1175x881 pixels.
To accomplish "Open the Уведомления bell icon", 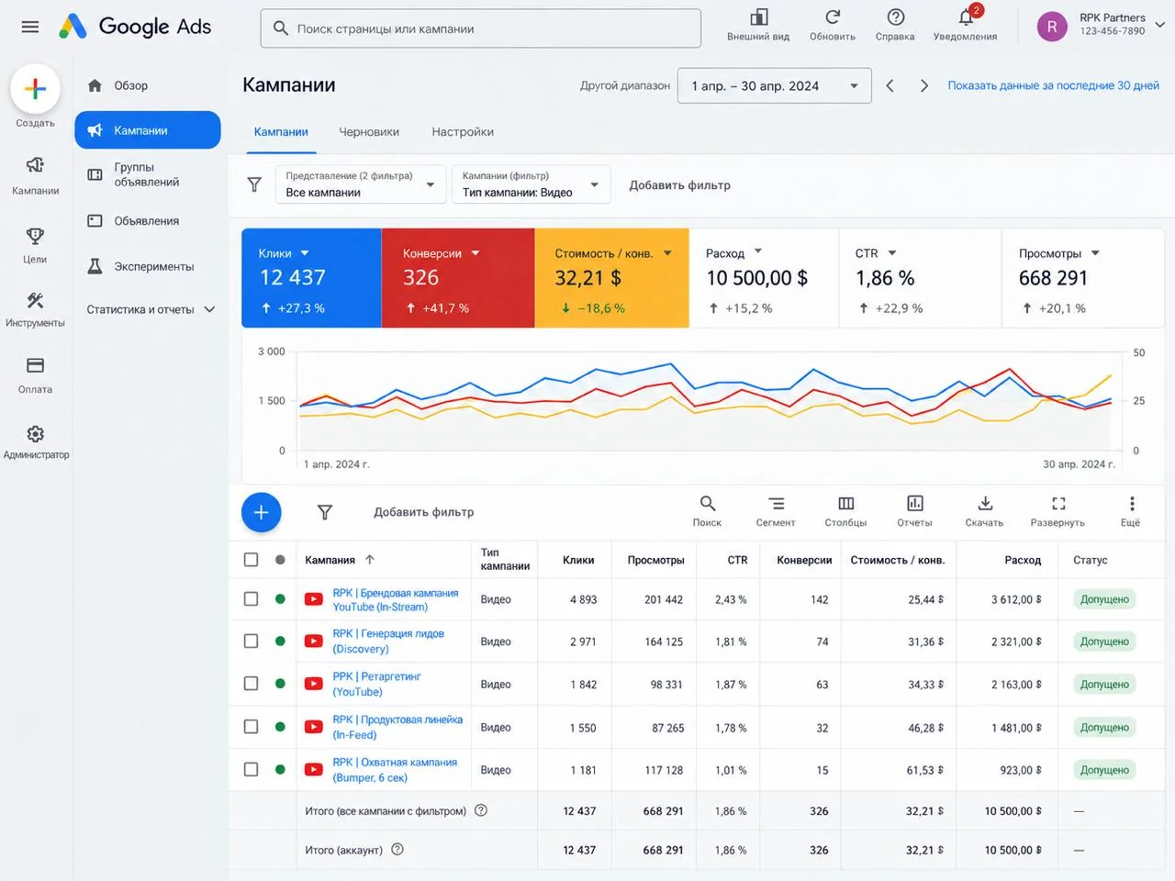I will 966,17.
